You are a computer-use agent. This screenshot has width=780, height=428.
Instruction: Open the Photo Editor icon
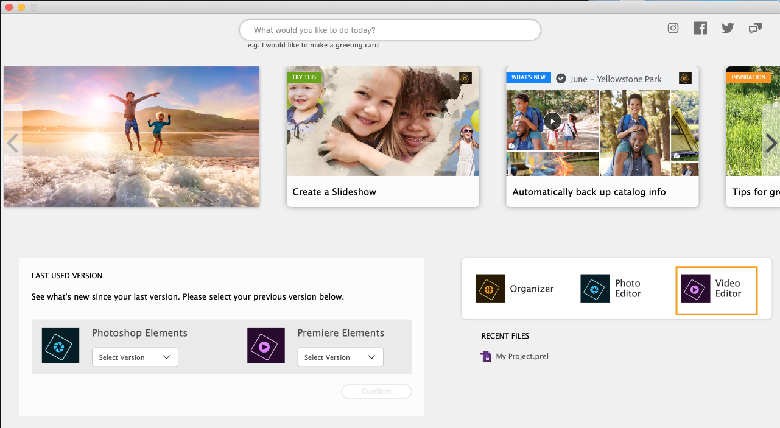pos(594,288)
